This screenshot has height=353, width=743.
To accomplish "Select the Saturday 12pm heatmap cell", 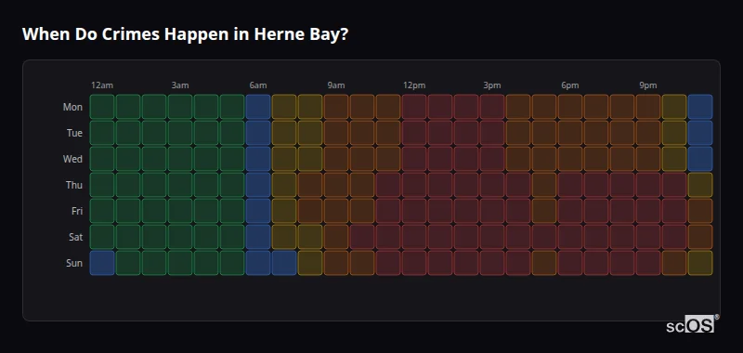I will 414,237.
